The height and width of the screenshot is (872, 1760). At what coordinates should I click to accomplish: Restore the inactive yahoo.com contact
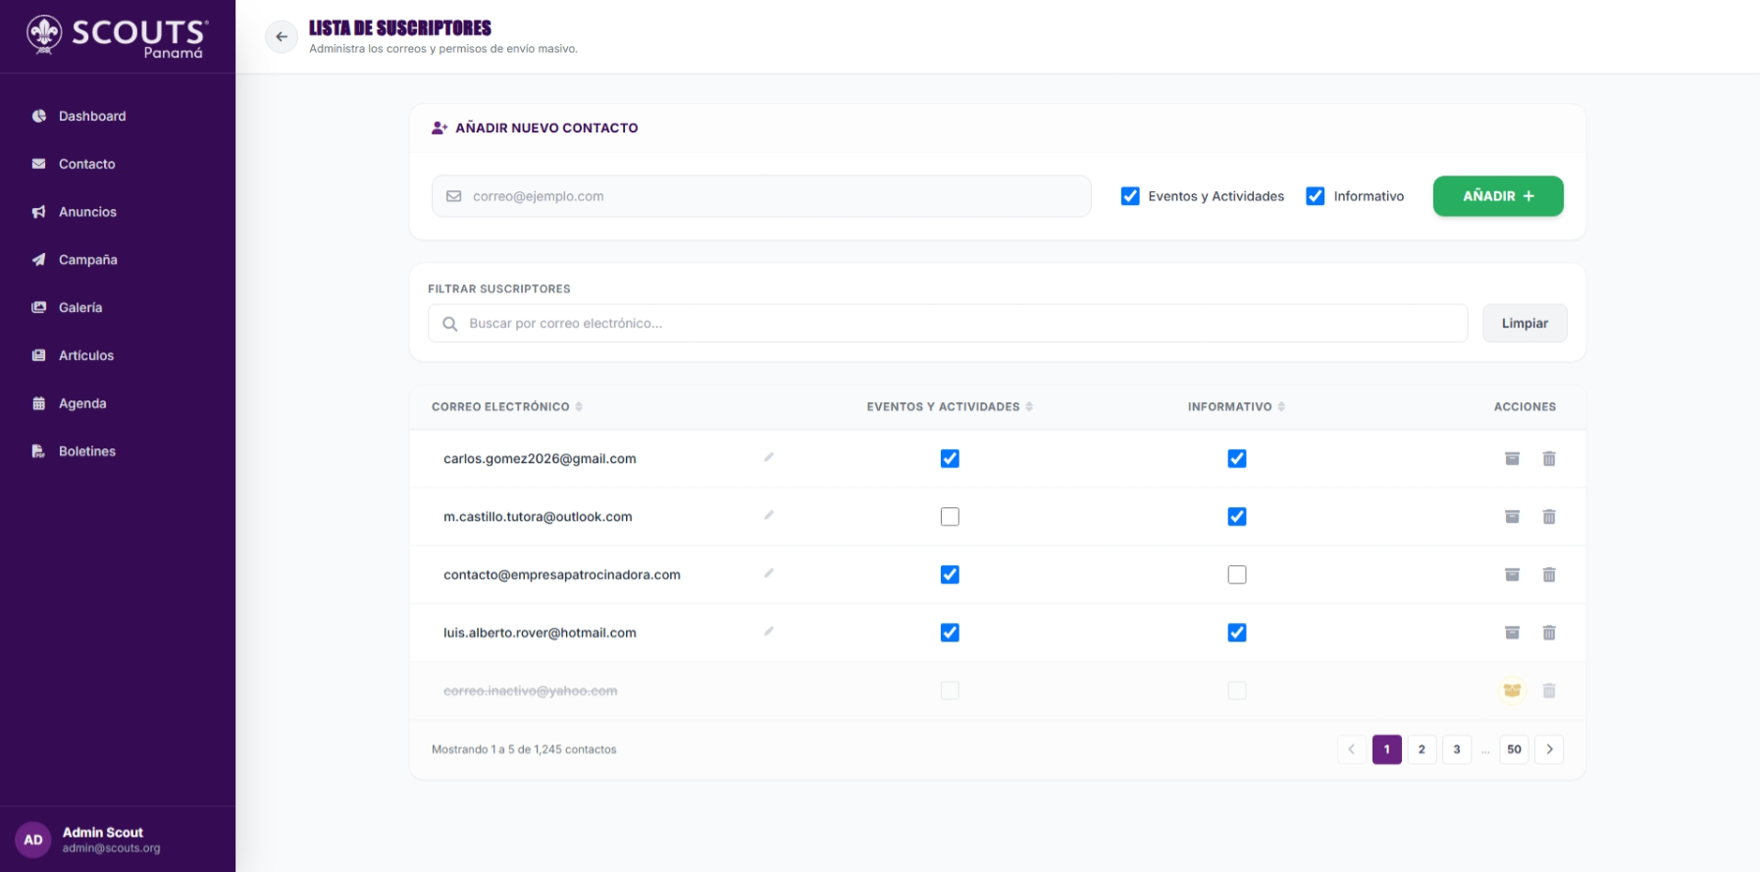tap(1512, 691)
